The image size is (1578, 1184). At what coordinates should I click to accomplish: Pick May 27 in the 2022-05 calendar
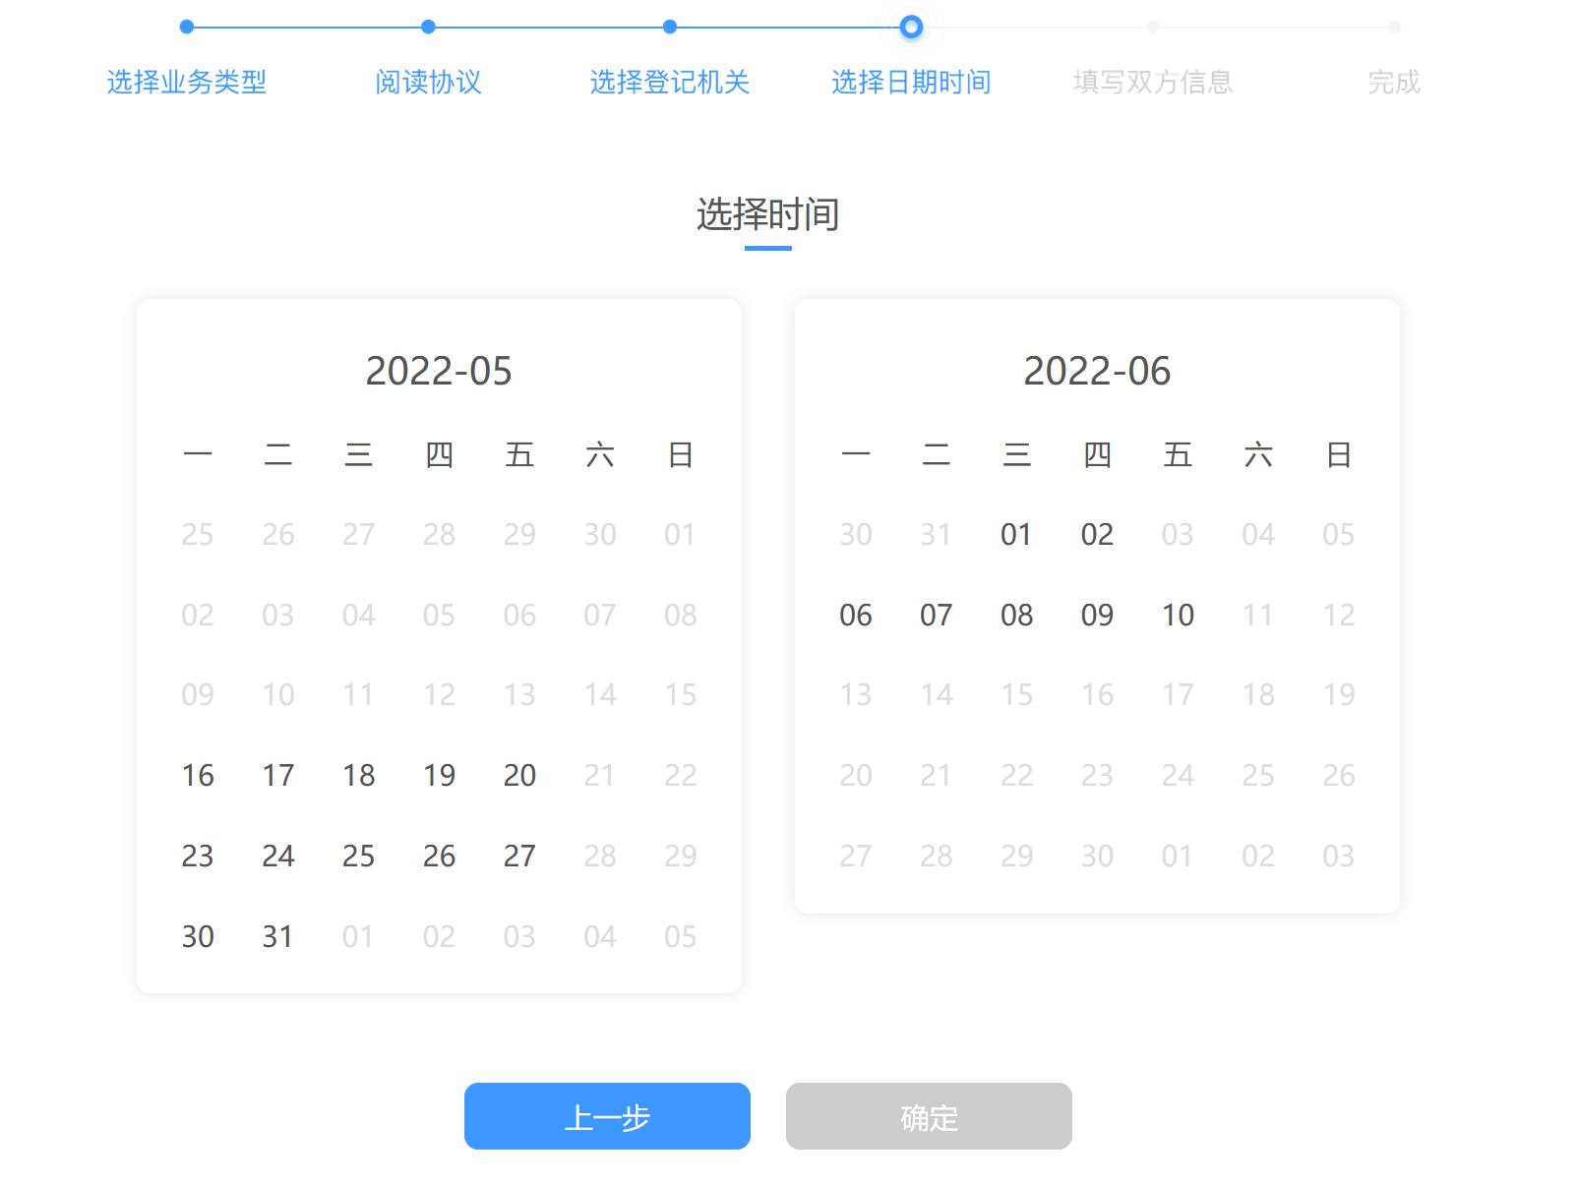pyautogui.click(x=519, y=856)
